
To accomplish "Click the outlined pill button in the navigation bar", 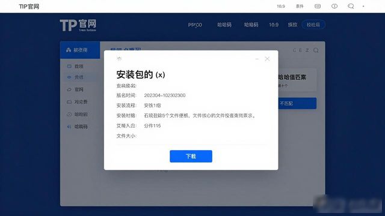I will point(313,25).
